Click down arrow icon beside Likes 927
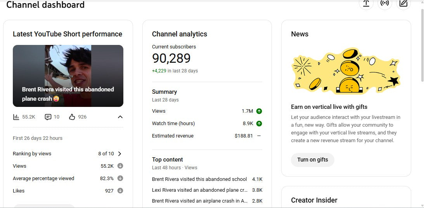 coord(120,191)
